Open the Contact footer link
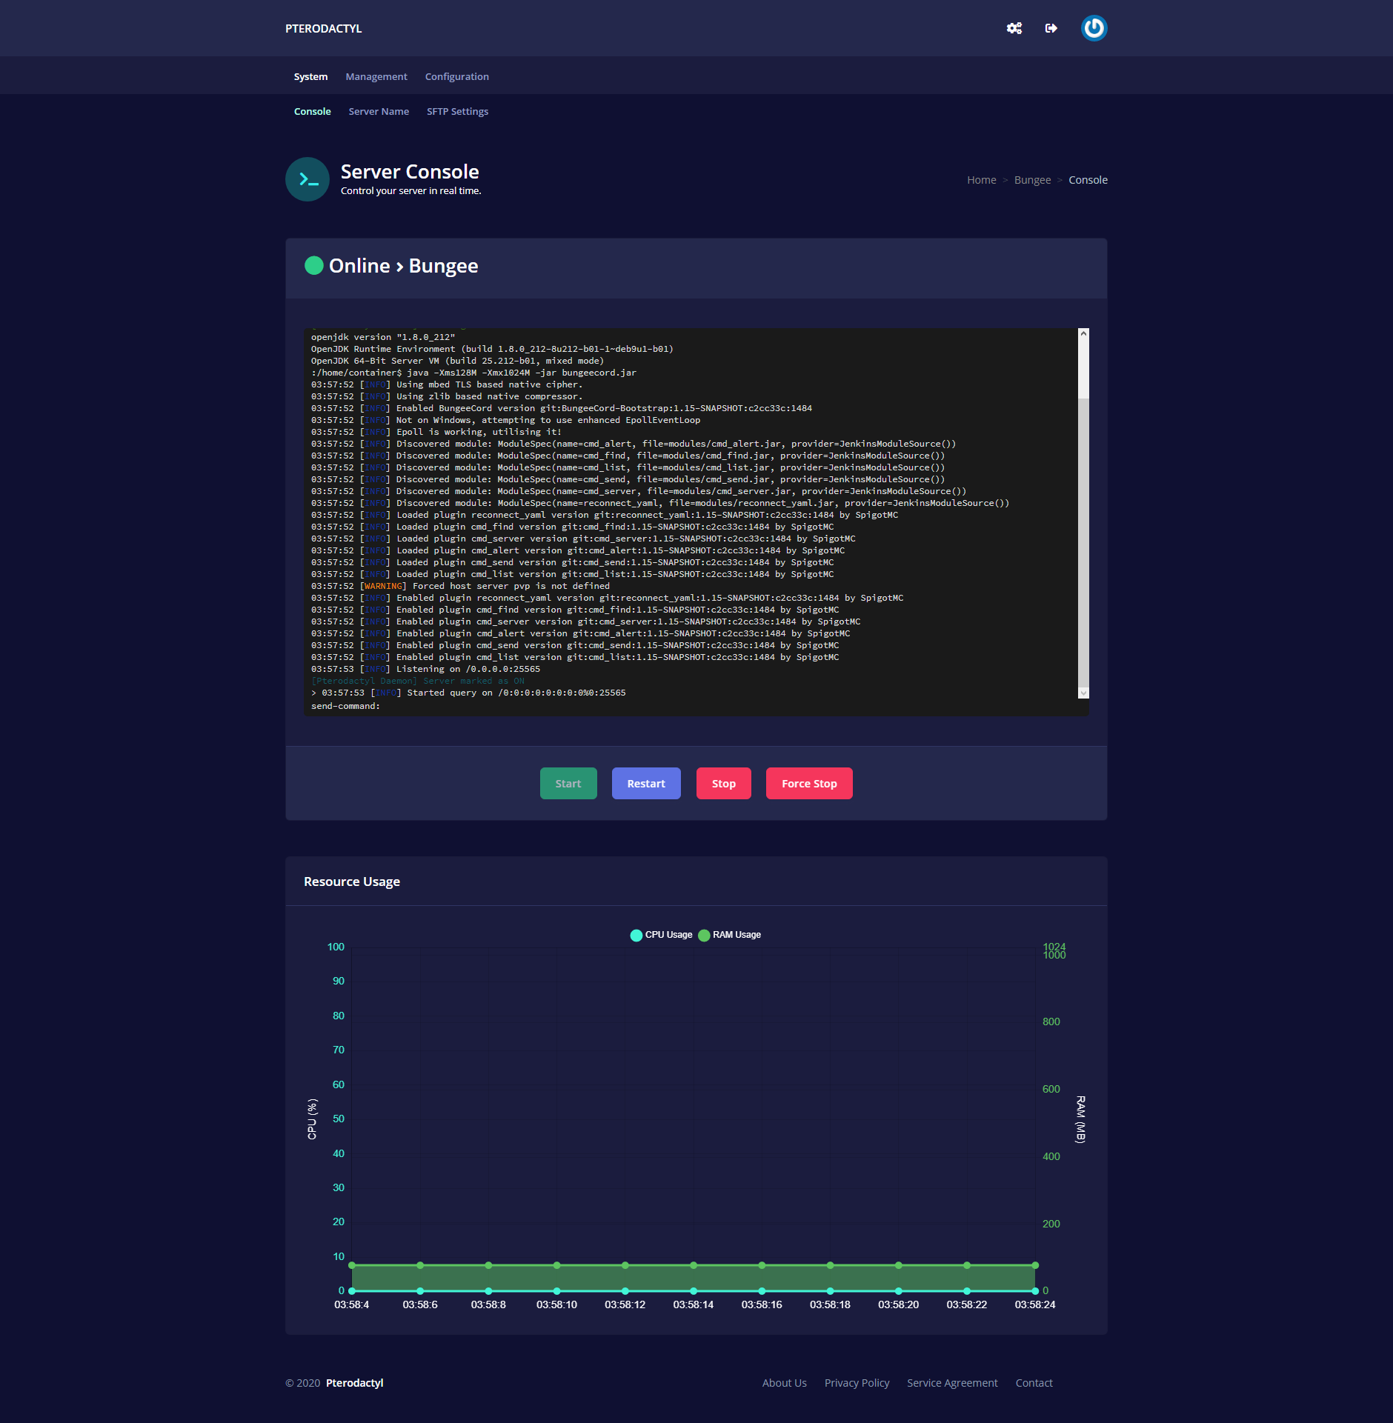 click(x=1034, y=1383)
